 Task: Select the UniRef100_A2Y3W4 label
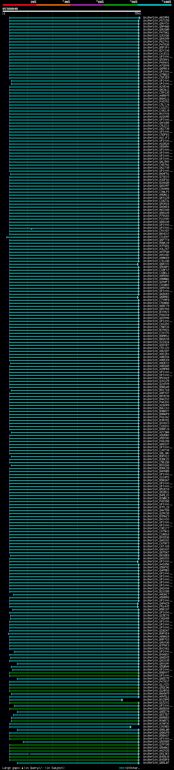tap(156, 432)
